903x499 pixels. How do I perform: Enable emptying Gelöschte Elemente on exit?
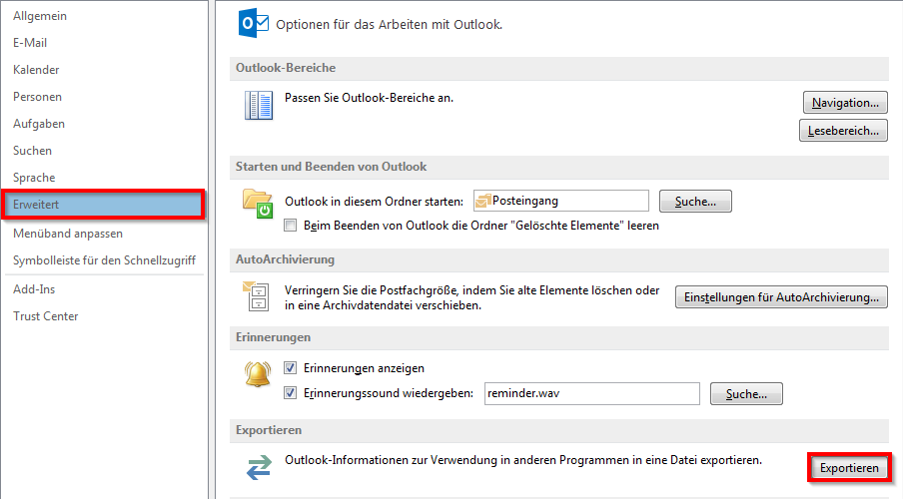(291, 226)
